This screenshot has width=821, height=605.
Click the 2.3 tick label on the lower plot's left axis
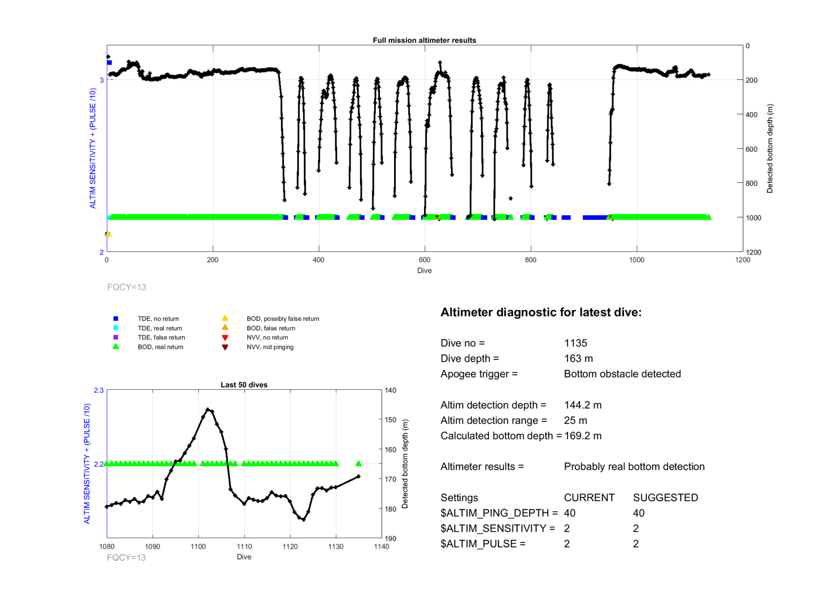pyautogui.click(x=99, y=390)
